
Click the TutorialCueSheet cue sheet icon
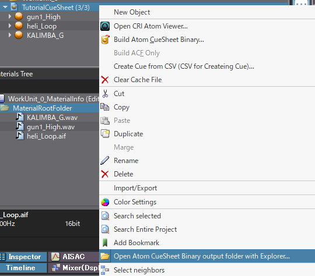tap(14, 7)
